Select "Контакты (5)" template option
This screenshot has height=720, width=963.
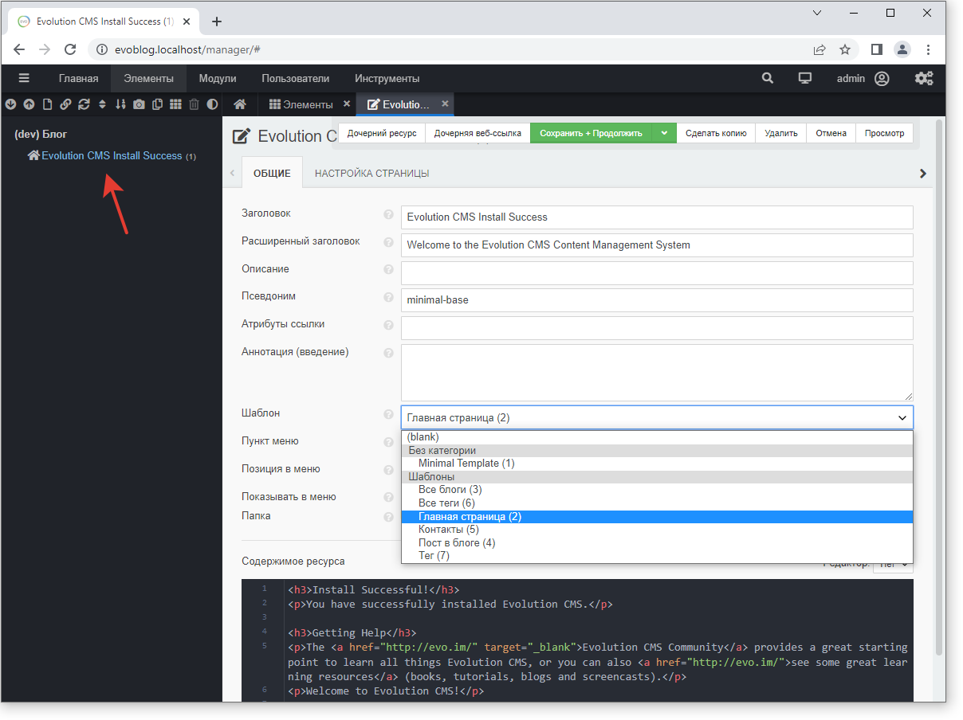coord(449,530)
